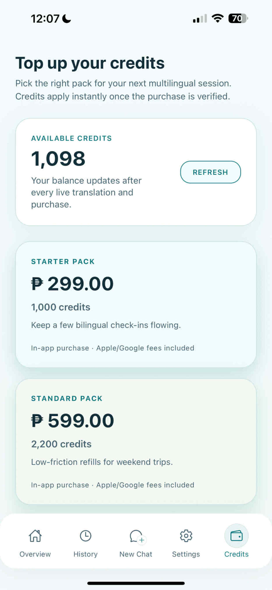Tap the Overview tab label
The image size is (272, 590).
click(x=35, y=554)
